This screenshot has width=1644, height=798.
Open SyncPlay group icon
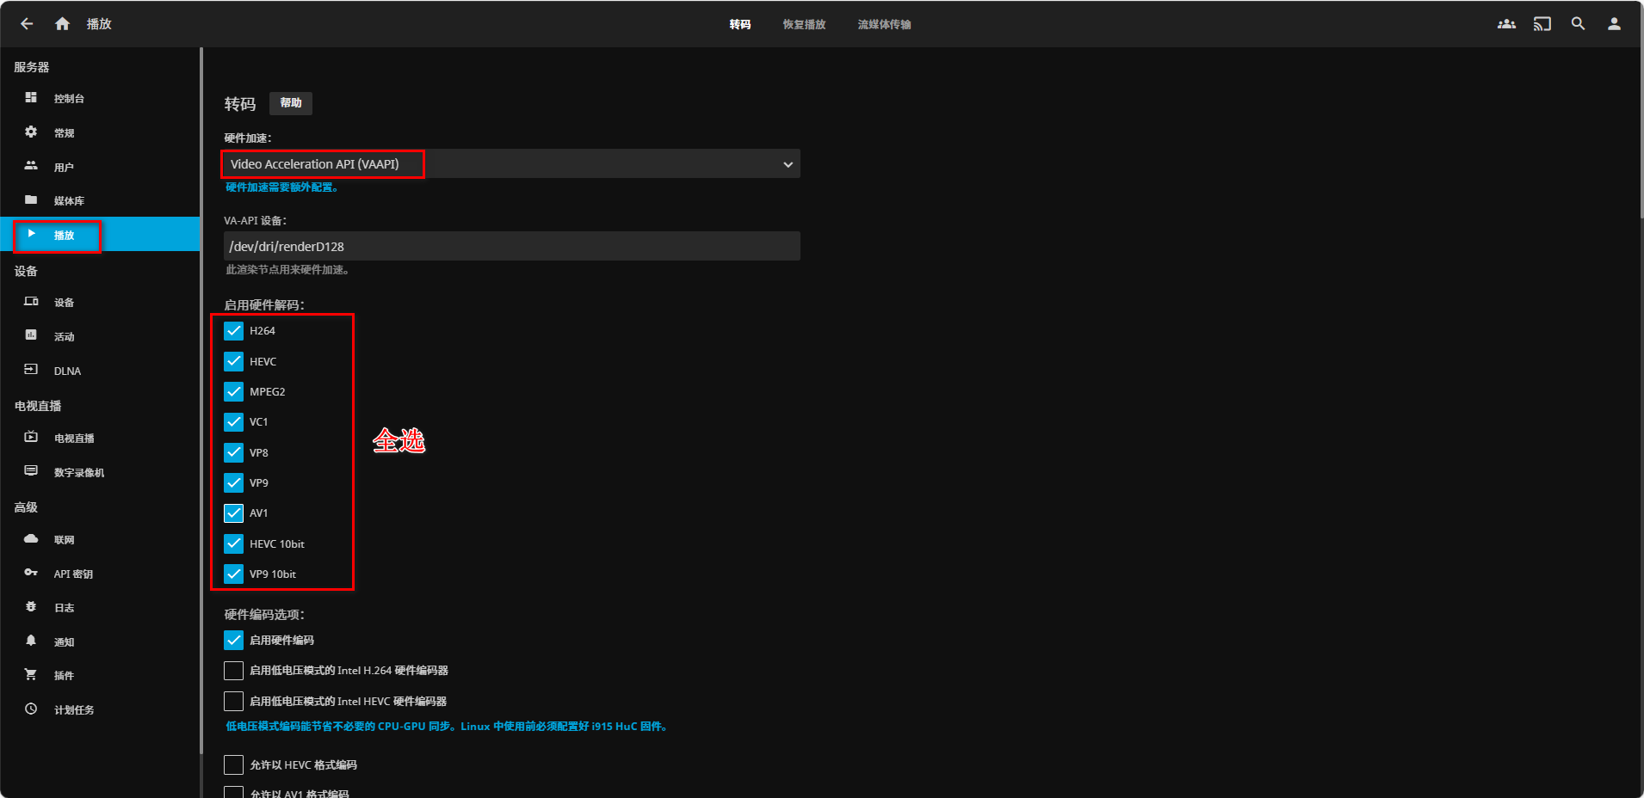pos(1506,24)
